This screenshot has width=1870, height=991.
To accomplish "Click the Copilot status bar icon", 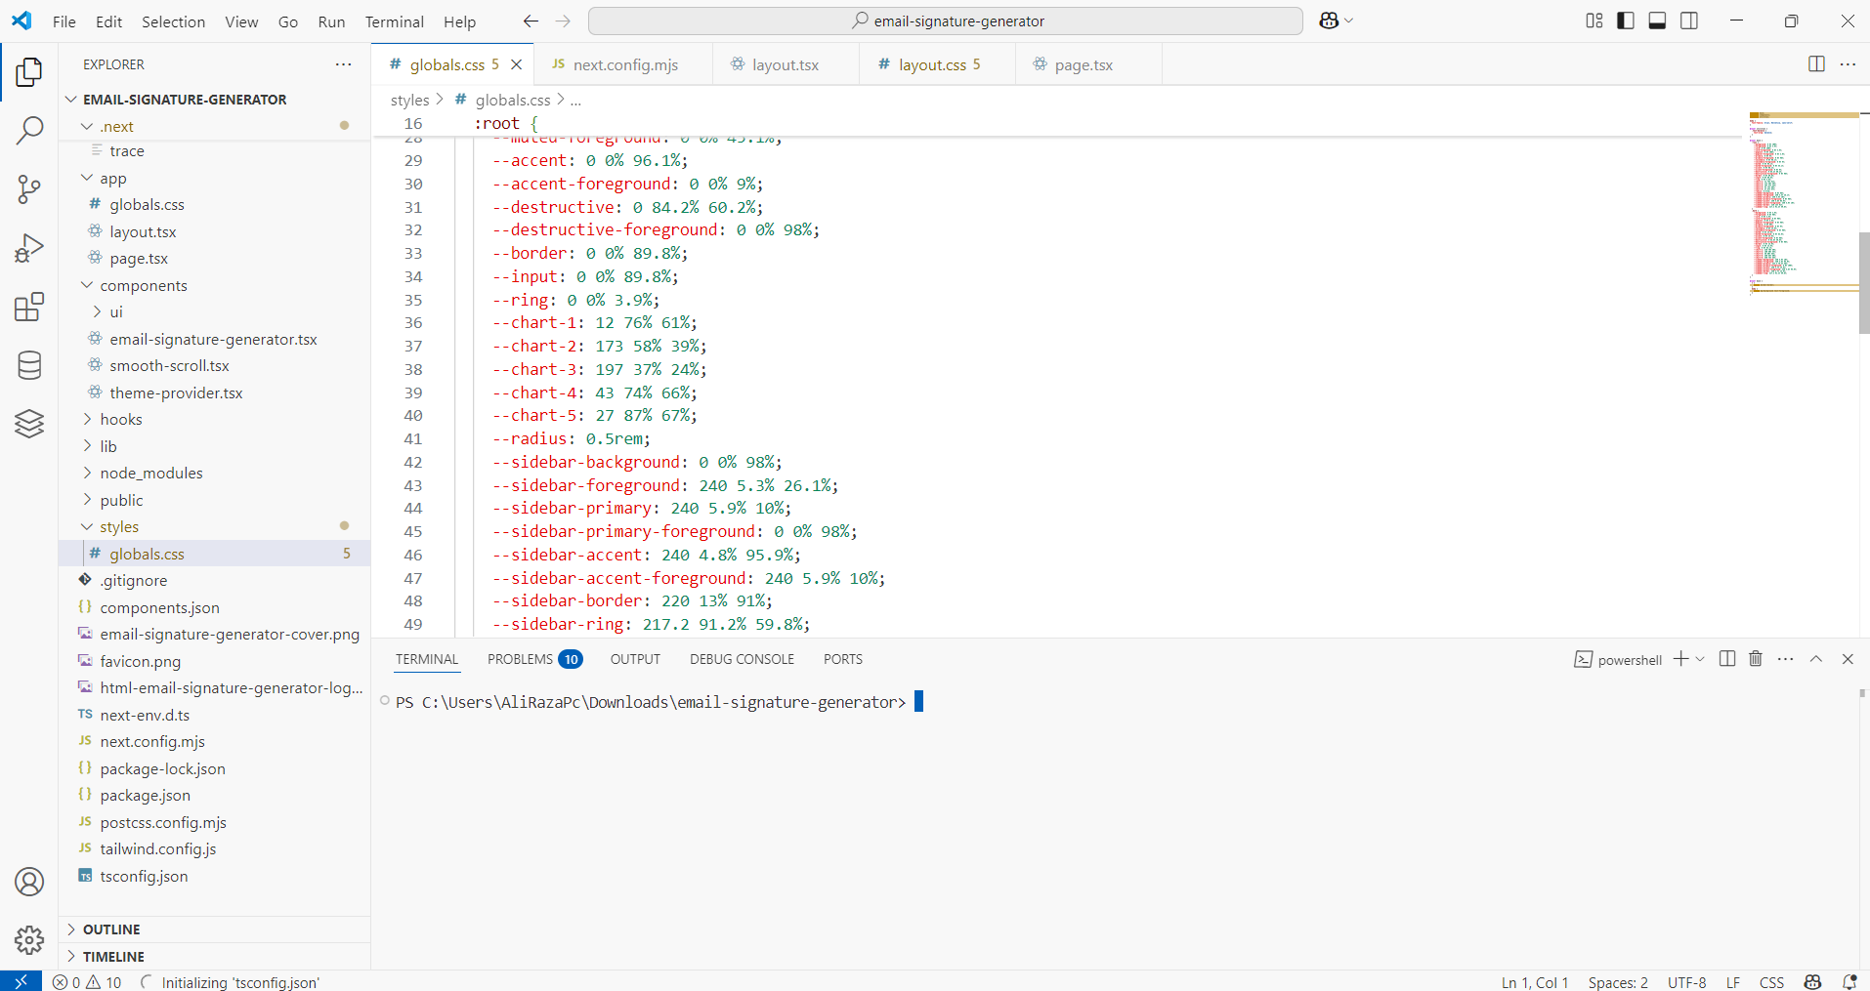I will point(1813,982).
